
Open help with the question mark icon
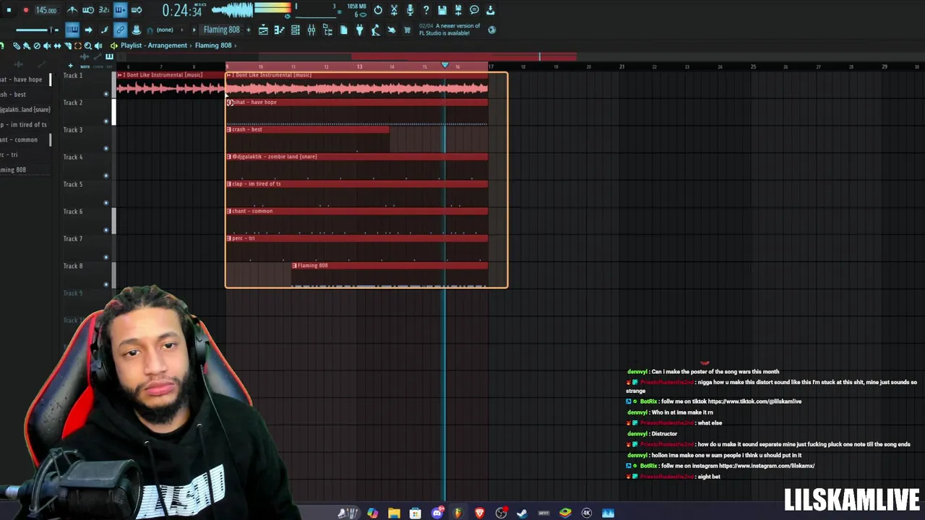pyautogui.click(x=426, y=10)
